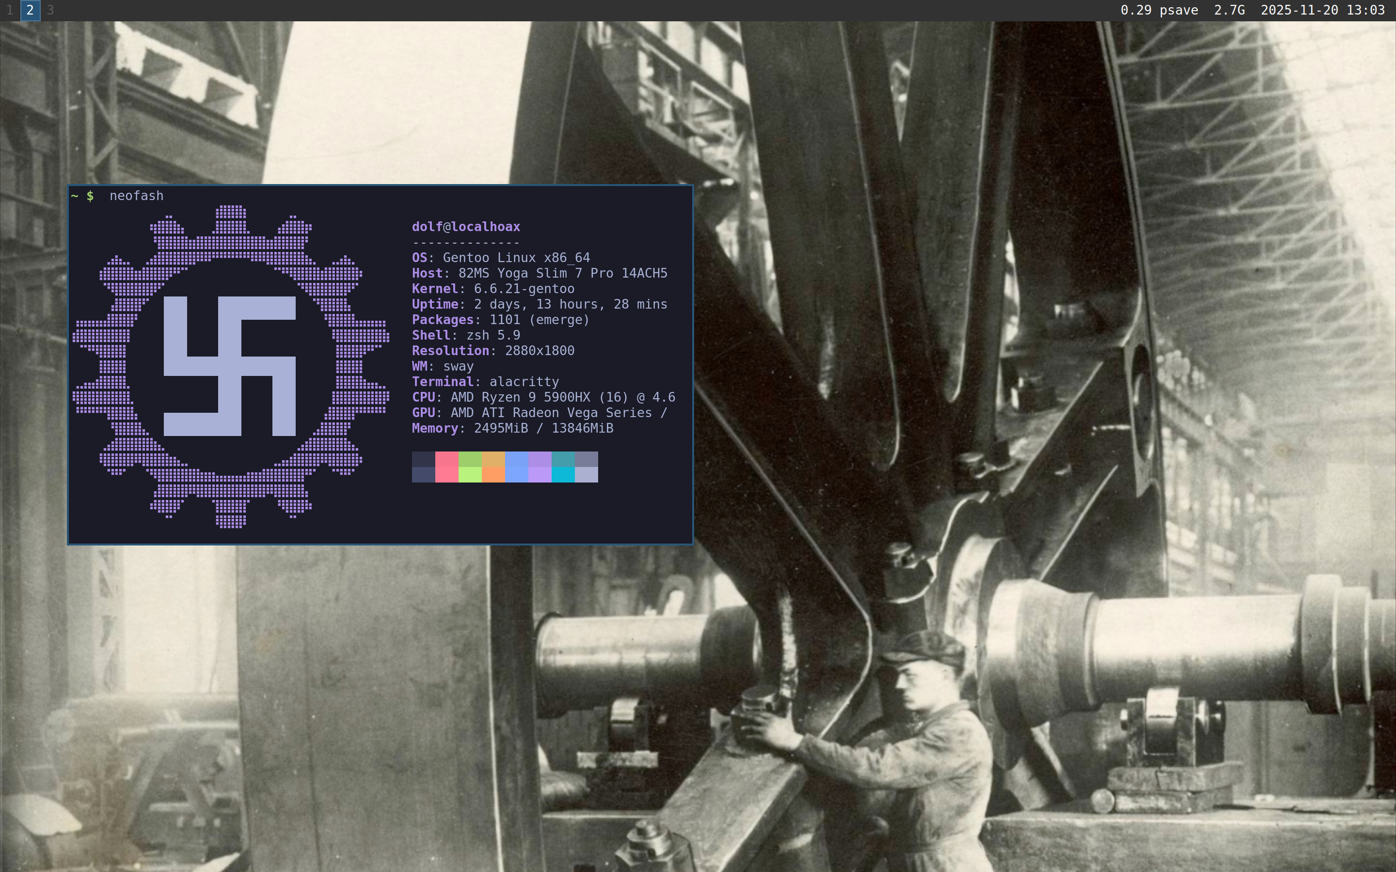Click the bright cyan palette swatch
Screen dimensions: 1396x872
coord(562,475)
